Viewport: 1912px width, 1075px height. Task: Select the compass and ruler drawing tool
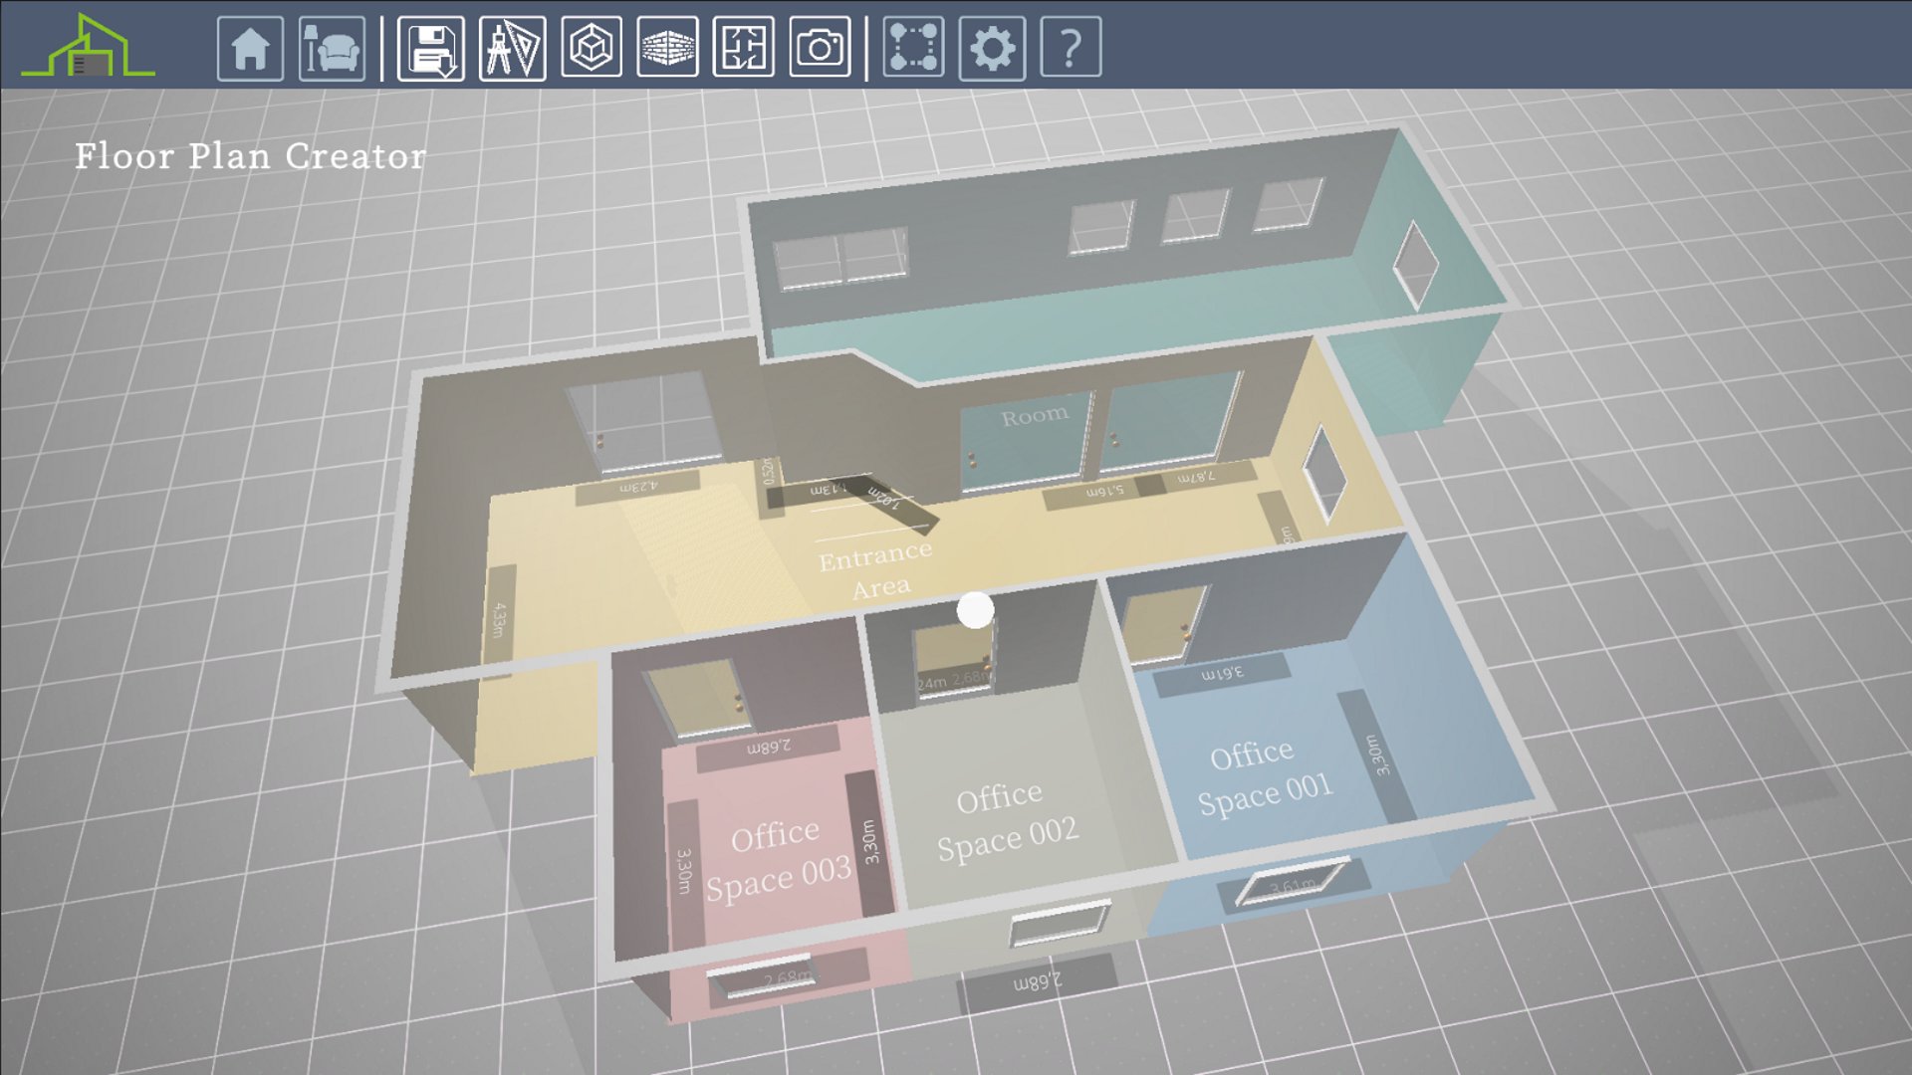[512, 48]
